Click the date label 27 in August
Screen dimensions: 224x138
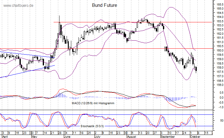click(155, 133)
